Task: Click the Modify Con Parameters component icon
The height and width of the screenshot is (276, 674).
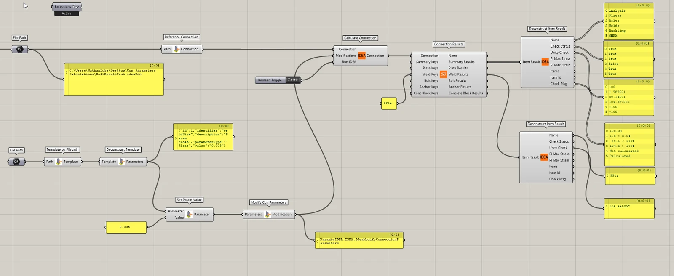Action: click(267, 215)
